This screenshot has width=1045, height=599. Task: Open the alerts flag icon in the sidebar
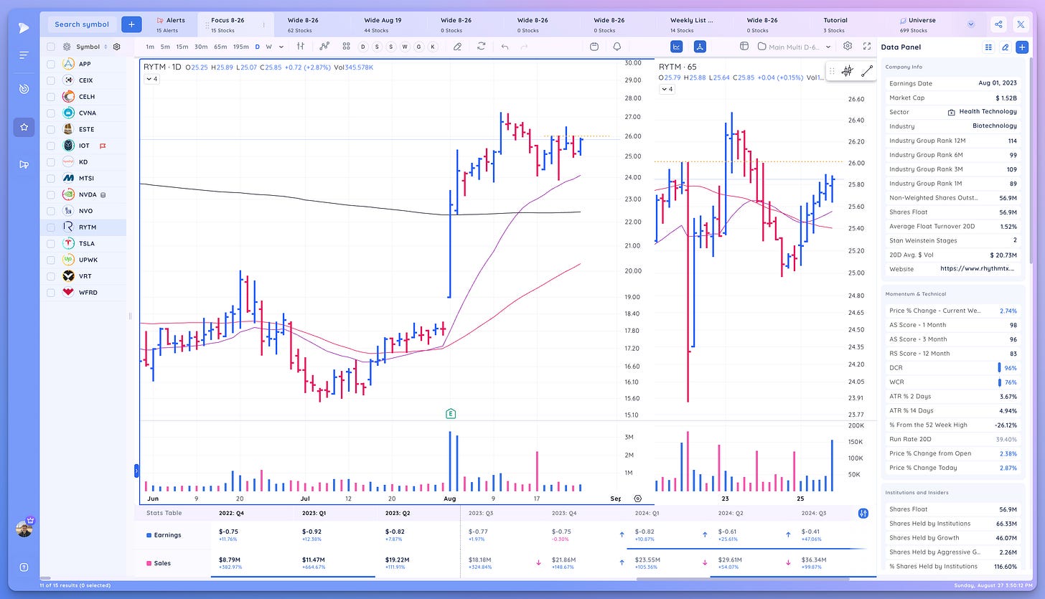click(x=24, y=164)
